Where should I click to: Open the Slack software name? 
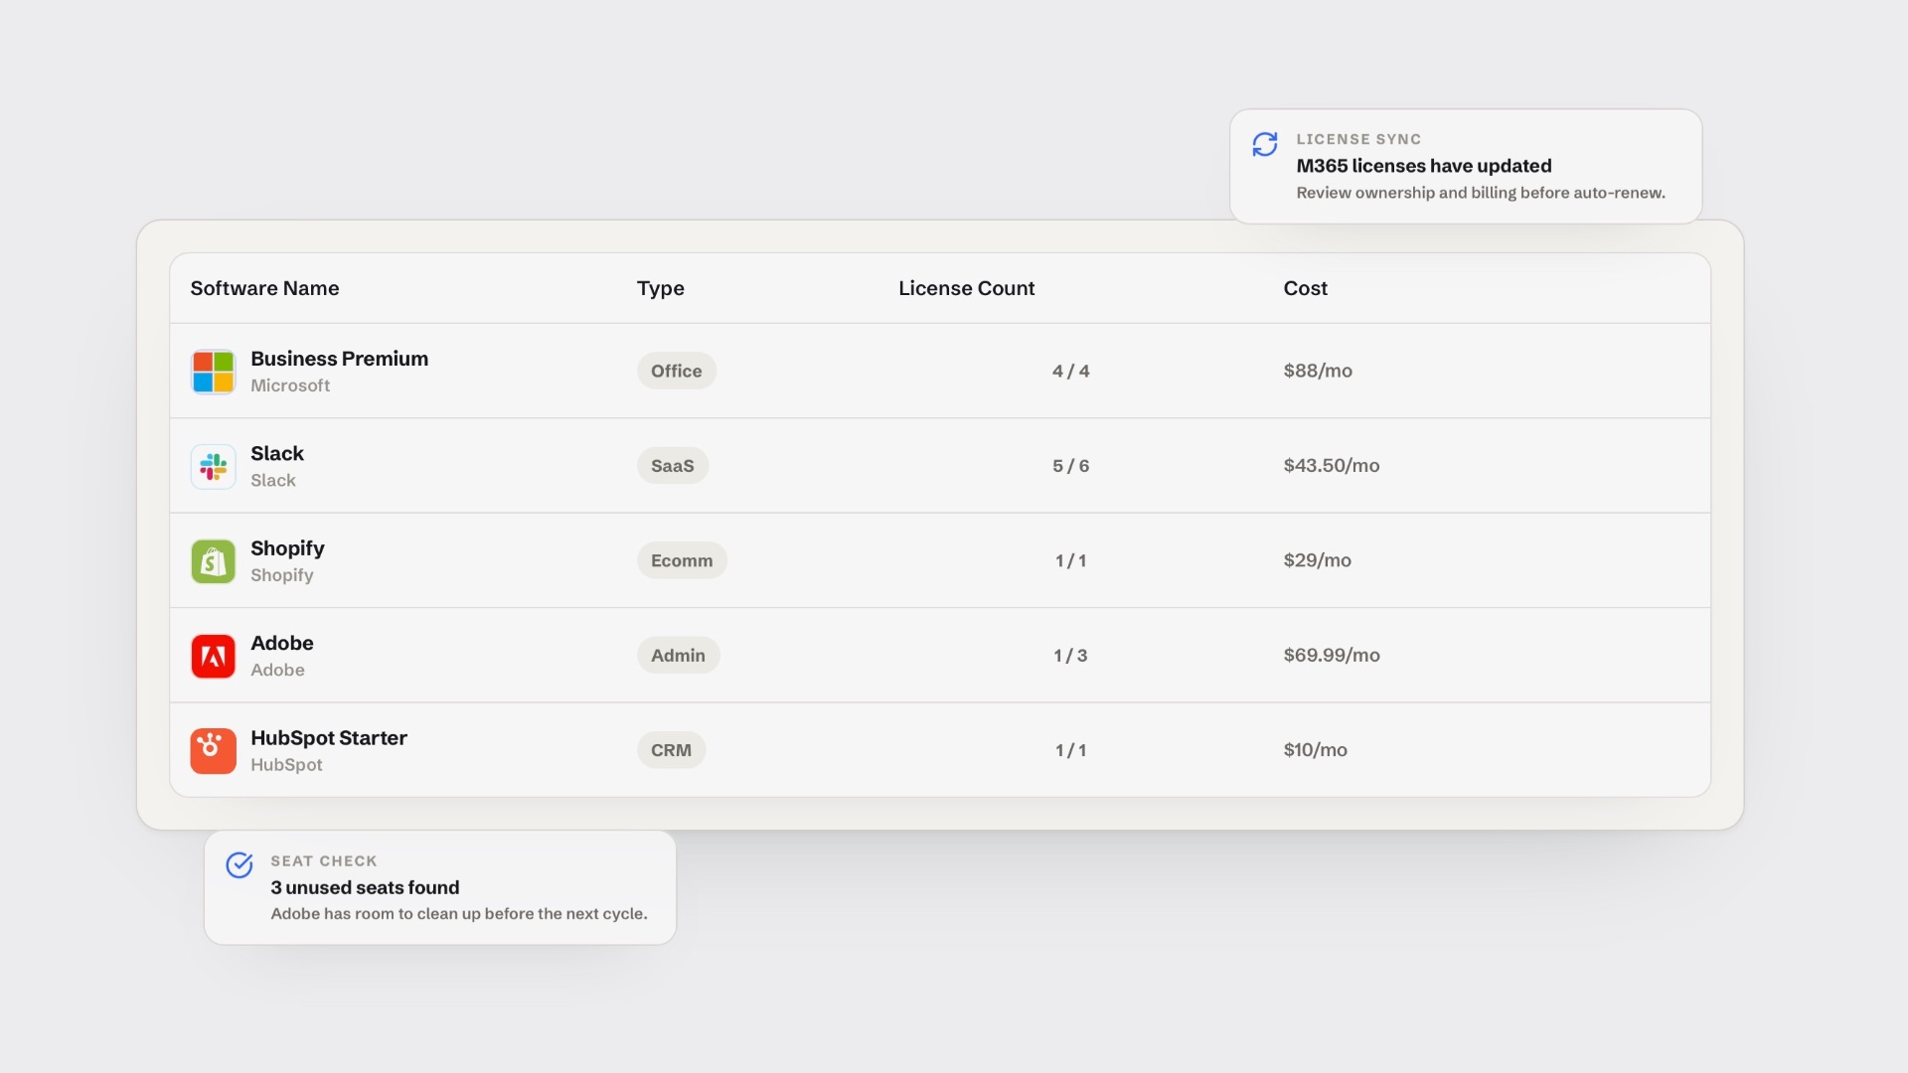click(277, 453)
